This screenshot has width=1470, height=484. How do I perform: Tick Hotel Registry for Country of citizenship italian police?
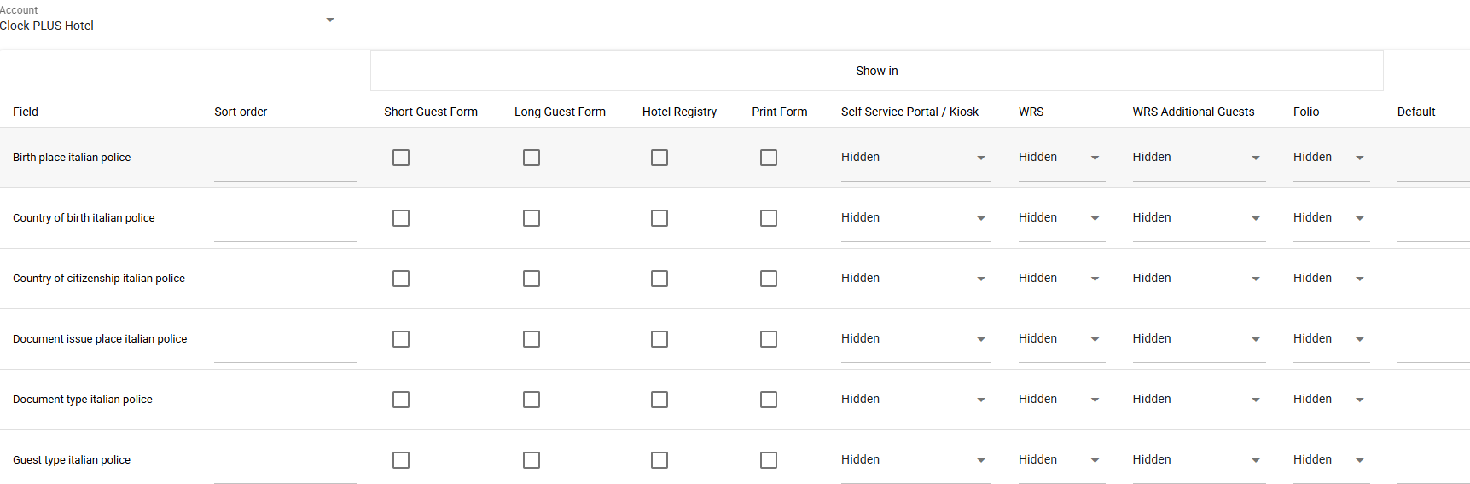pyautogui.click(x=659, y=279)
